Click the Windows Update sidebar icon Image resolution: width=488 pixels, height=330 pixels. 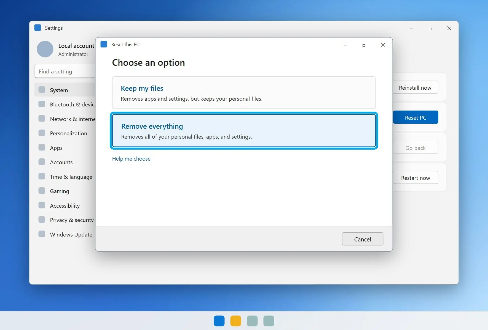point(42,234)
